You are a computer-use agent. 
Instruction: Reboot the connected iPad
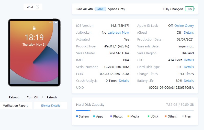tap(14, 97)
